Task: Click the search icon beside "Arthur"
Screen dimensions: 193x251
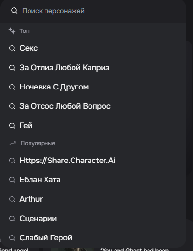Action: pyautogui.click(x=12, y=199)
